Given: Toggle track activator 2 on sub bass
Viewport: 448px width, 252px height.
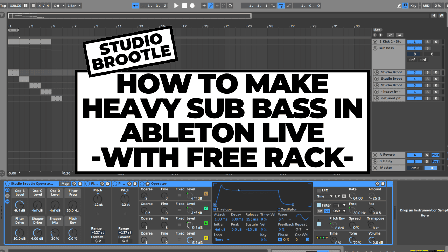Looking at the screenshot, I should pyautogui.click(x=415, y=48).
